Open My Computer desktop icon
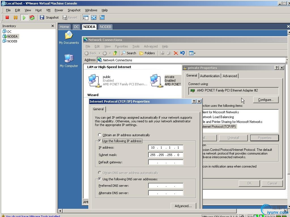This screenshot has height=217, width=290. 69,60
